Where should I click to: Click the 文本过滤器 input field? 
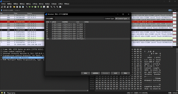tap(79, 18)
